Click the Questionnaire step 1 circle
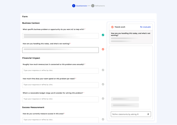Screen dimensions: 177x125 click(74, 6)
